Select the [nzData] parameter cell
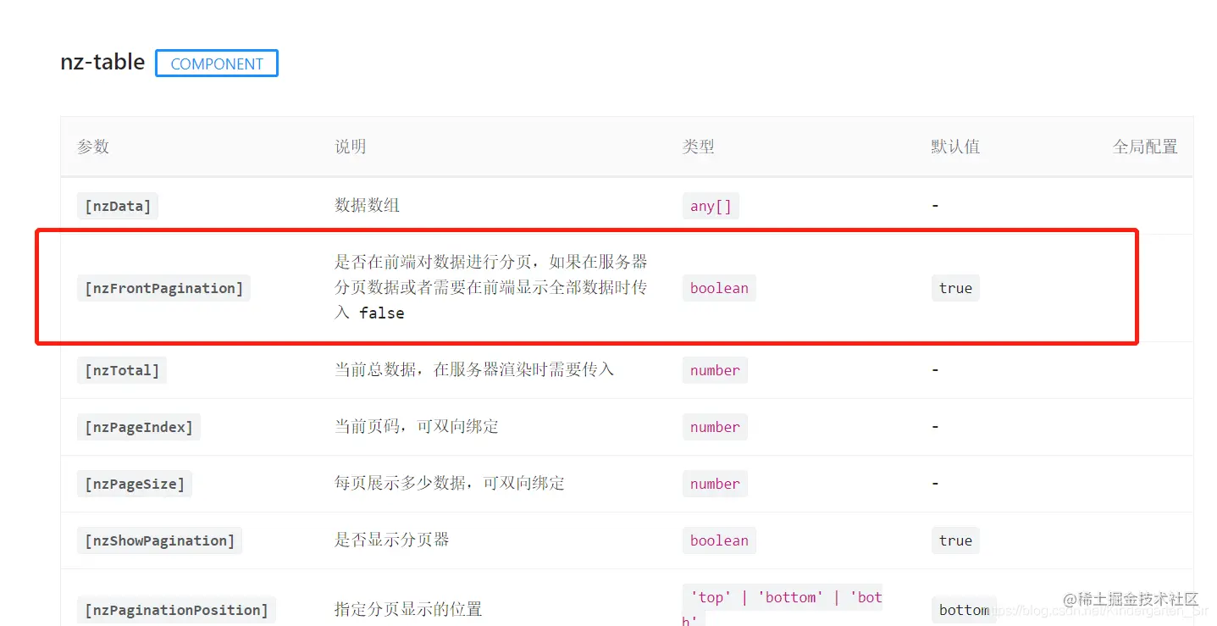This screenshot has height=626, width=1217. [118, 206]
